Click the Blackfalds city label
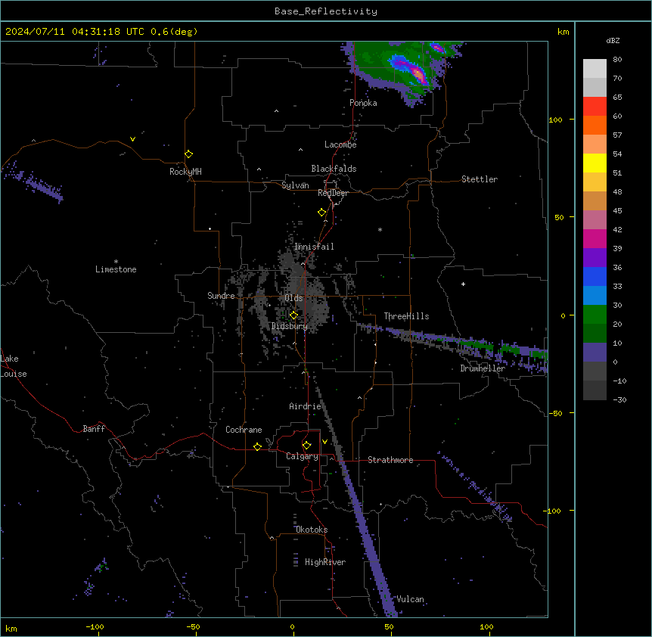Viewport: 652px width, 637px height. point(334,169)
